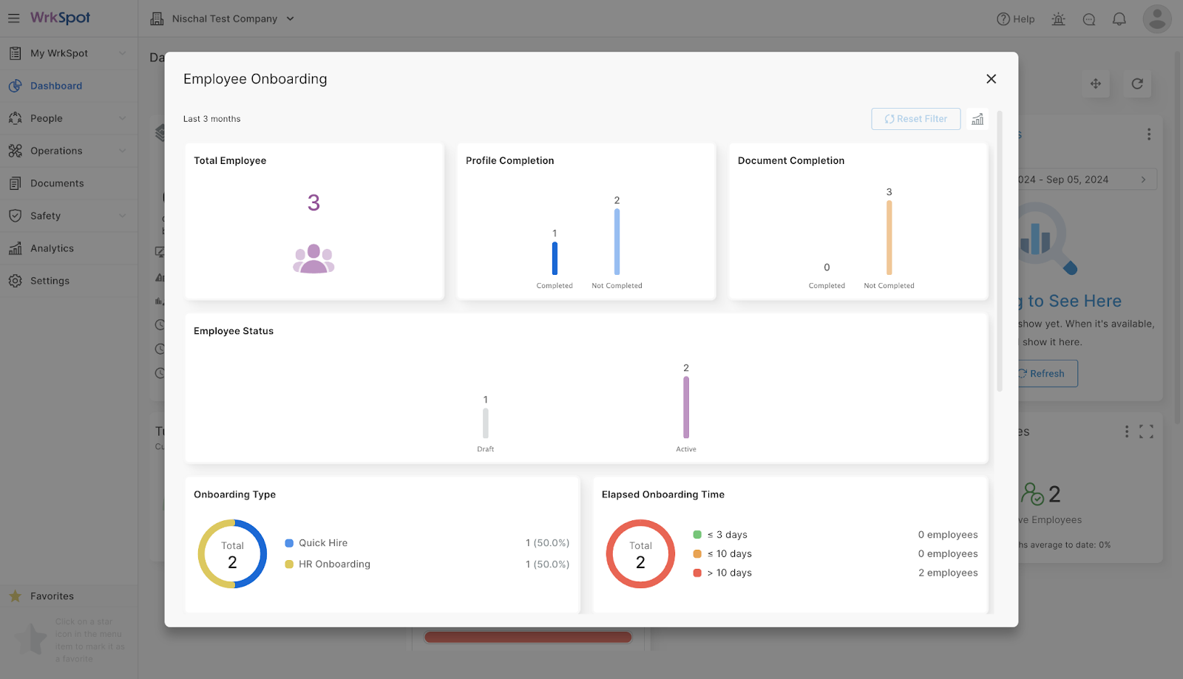
Task: Click the refresh icon near the move button
Action: 1137,84
